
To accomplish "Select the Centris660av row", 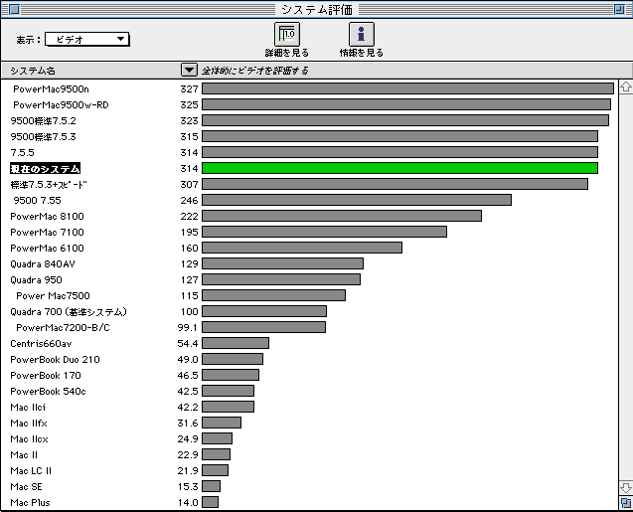I will pyautogui.click(x=309, y=343).
